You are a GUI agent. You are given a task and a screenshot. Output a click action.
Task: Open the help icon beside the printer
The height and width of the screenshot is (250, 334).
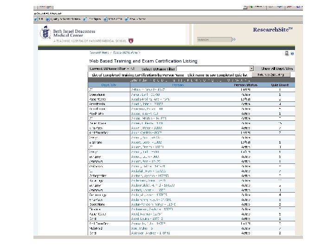click(x=292, y=54)
